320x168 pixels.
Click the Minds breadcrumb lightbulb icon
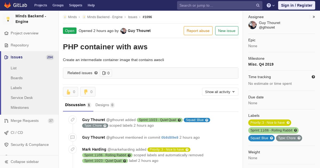65,17
